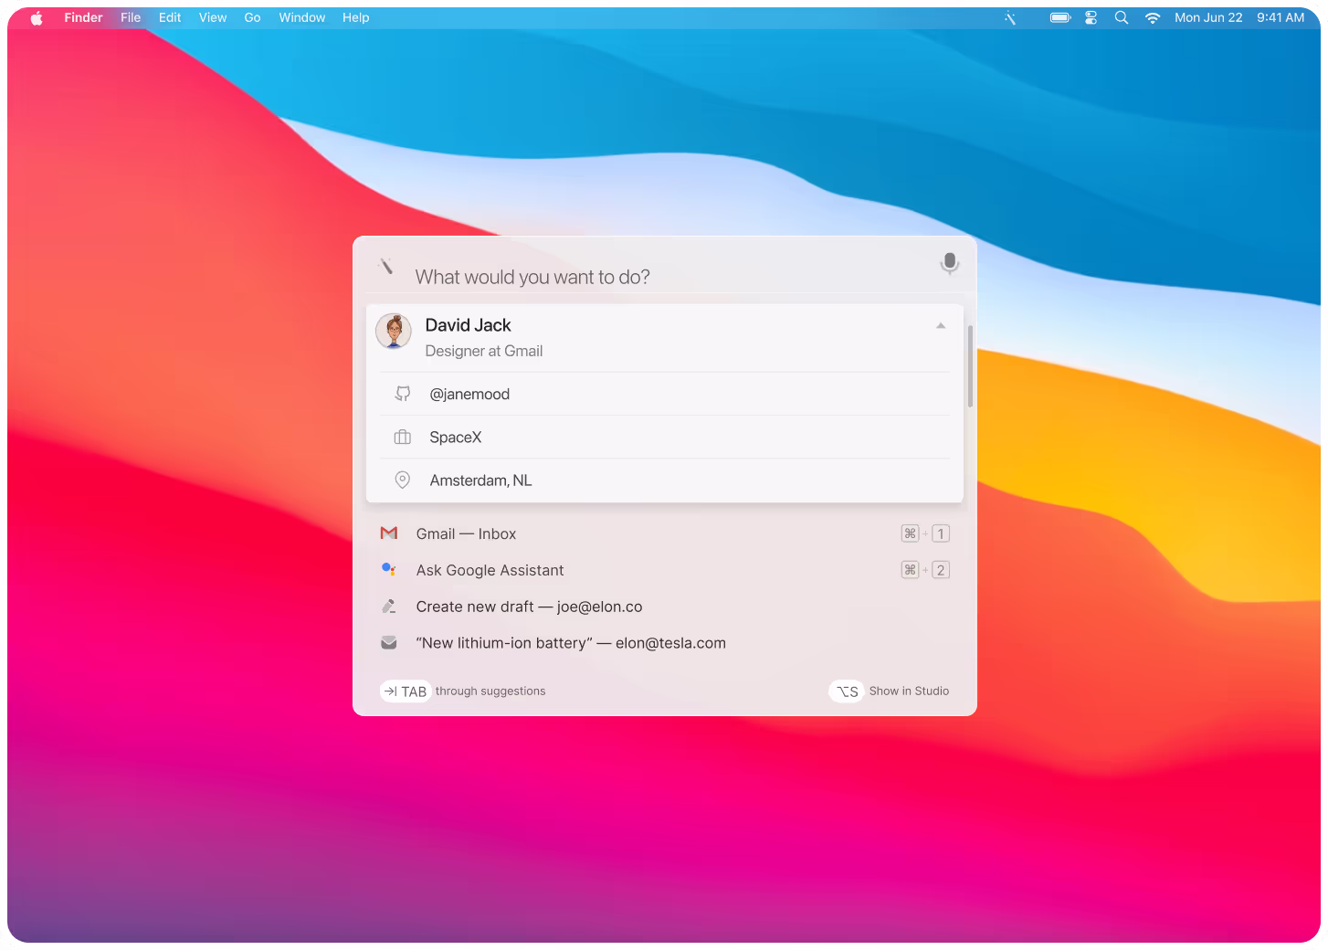Viewport: 1328px width, 950px height.
Task: Open the Edit menu
Action: 170,17
